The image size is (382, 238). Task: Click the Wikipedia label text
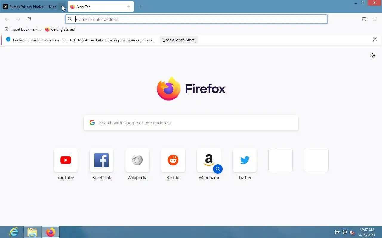(137, 178)
